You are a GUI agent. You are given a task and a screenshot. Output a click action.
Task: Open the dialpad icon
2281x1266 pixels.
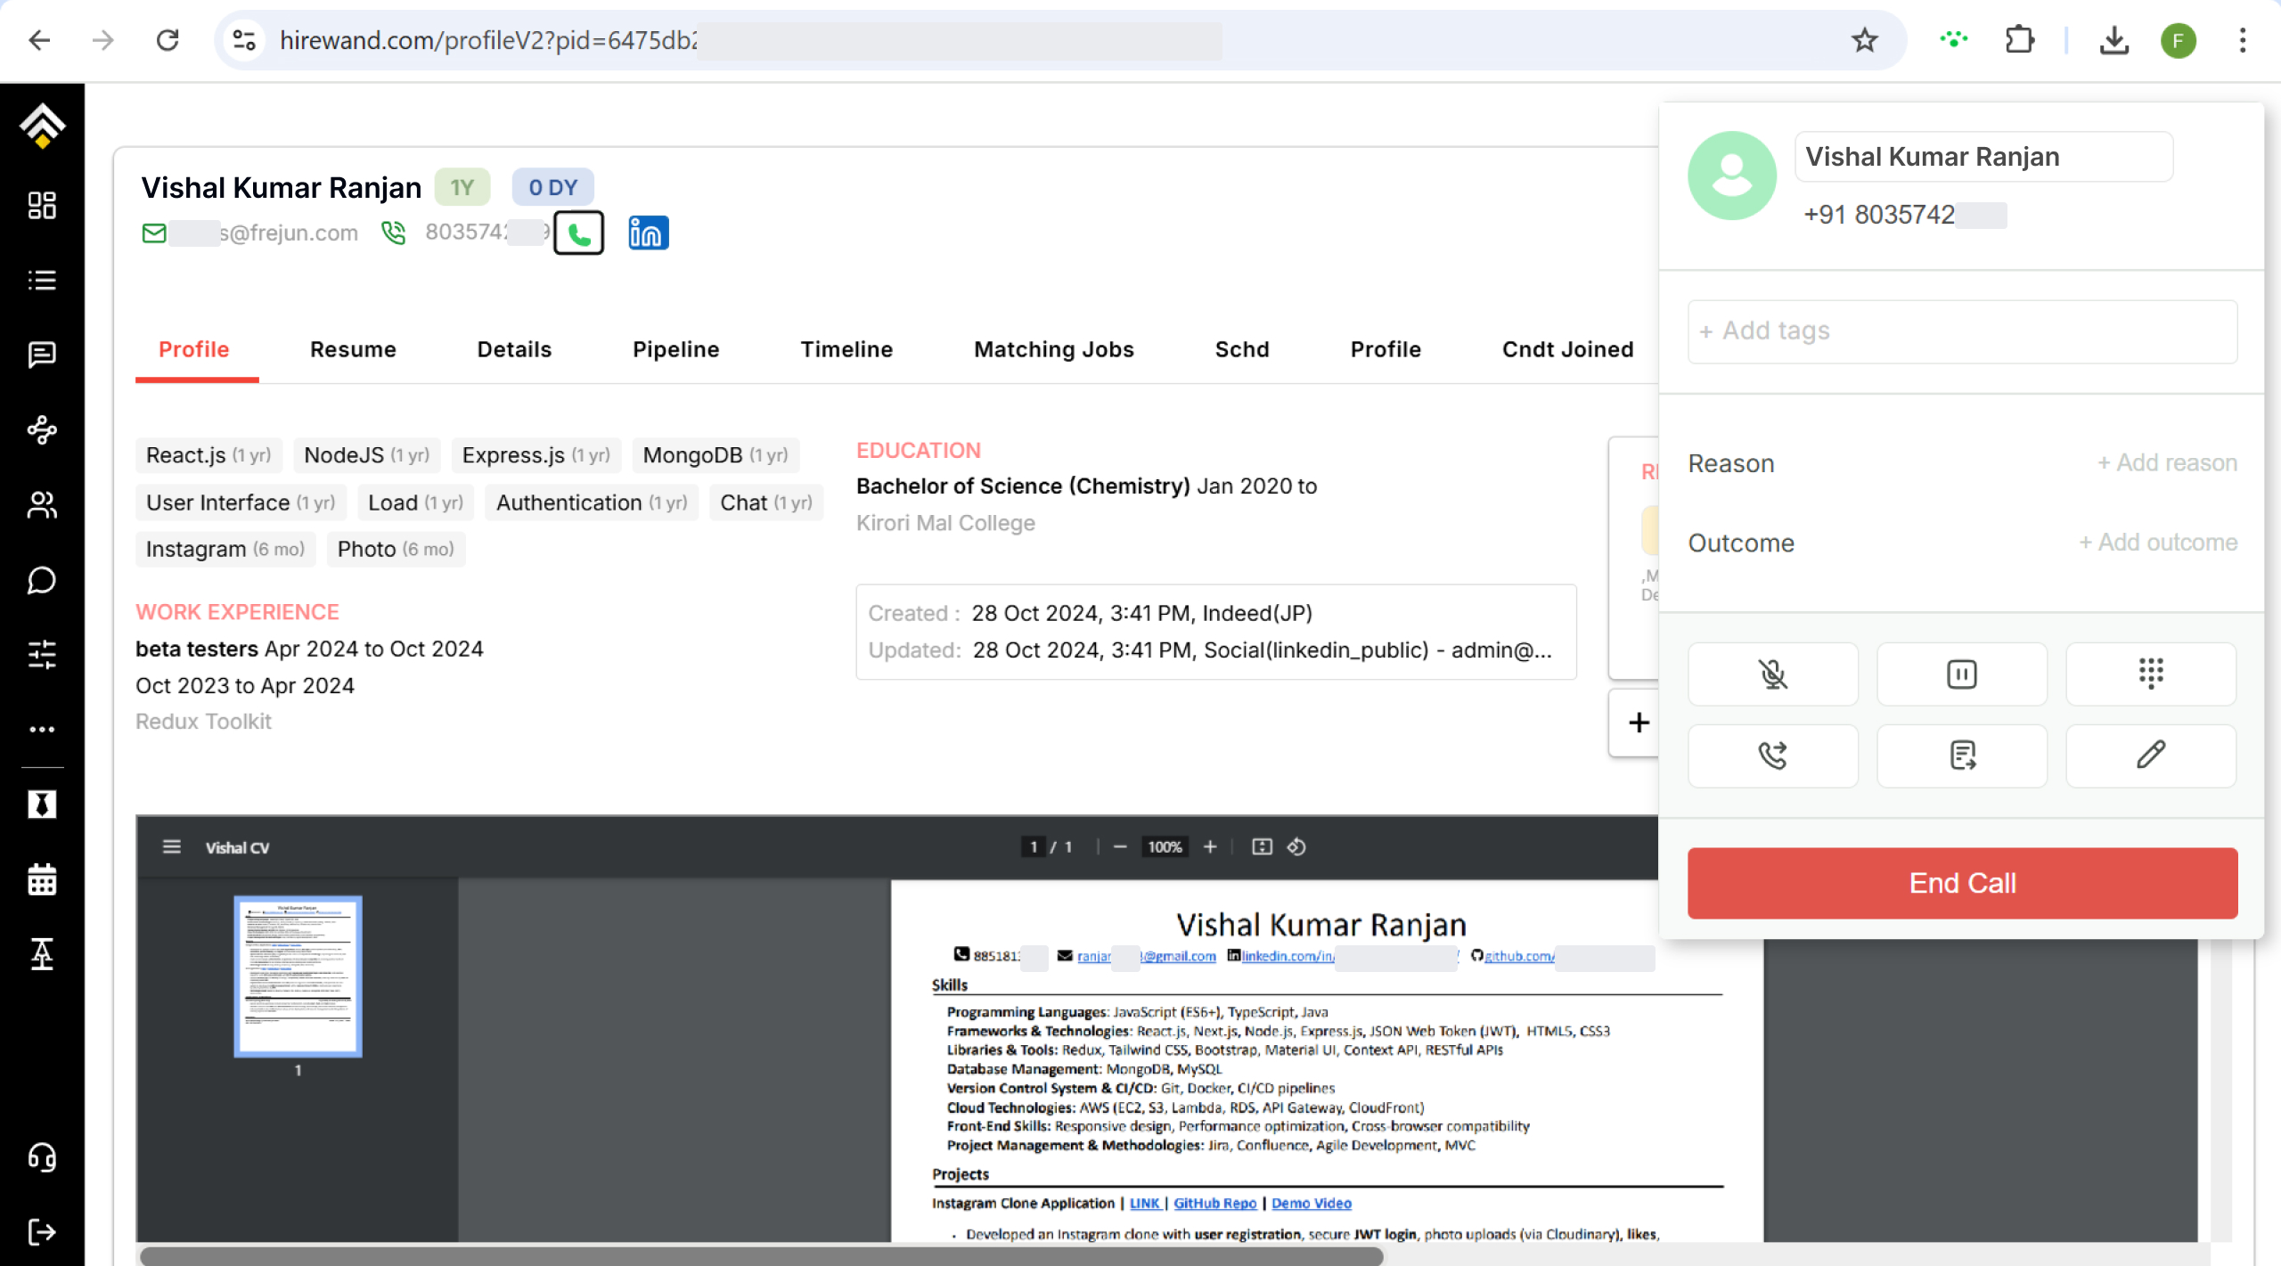pyautogui.click(x=2152, y=674)
